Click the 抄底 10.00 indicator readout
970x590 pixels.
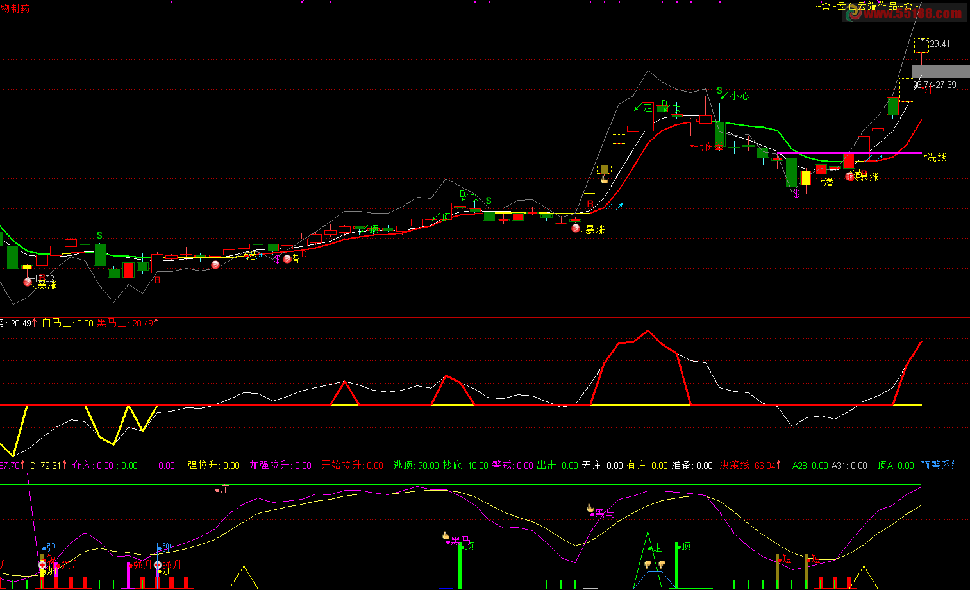point(465,466)
